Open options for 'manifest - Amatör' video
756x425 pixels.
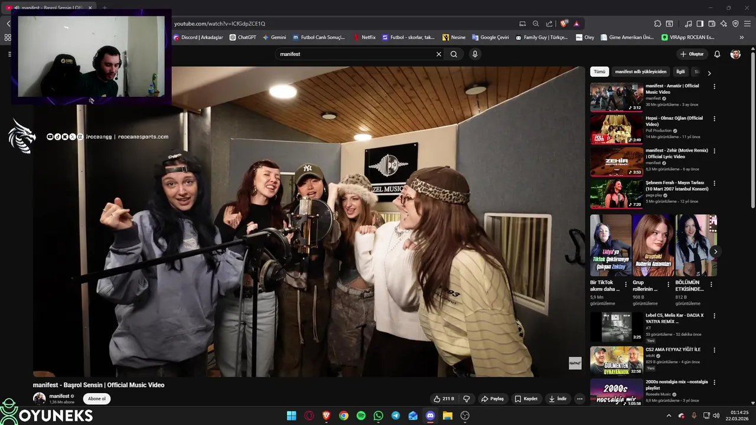[714, 86]
